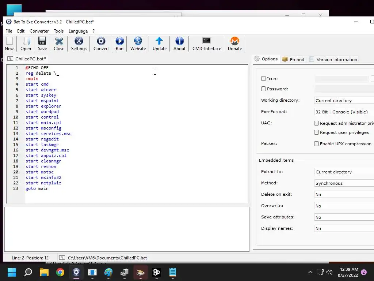Open Overwrite dropdown

click(344, 206)
